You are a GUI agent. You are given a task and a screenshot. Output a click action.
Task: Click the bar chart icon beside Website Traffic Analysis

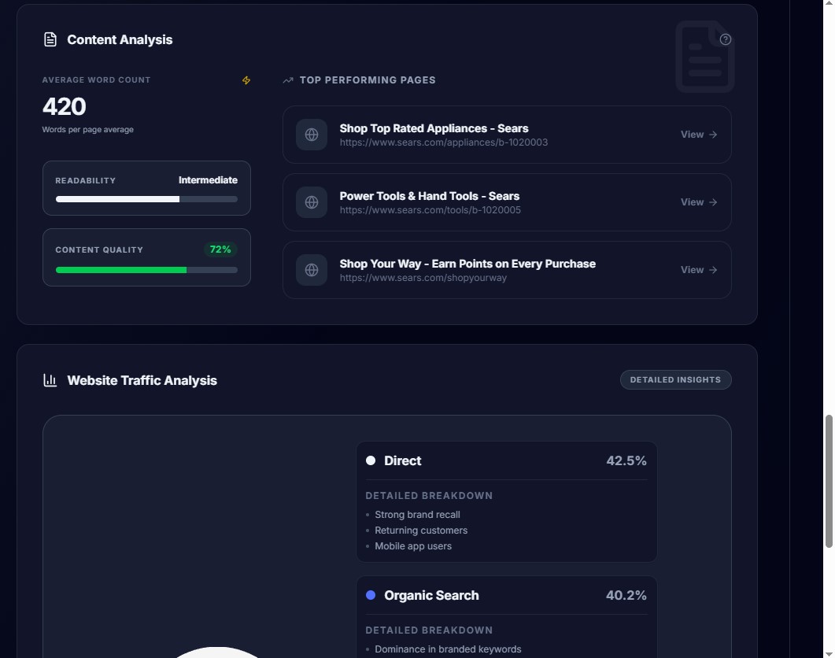tap(50, 380)
